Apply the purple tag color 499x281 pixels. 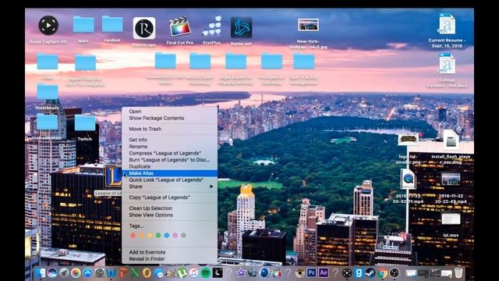[175, 235]
